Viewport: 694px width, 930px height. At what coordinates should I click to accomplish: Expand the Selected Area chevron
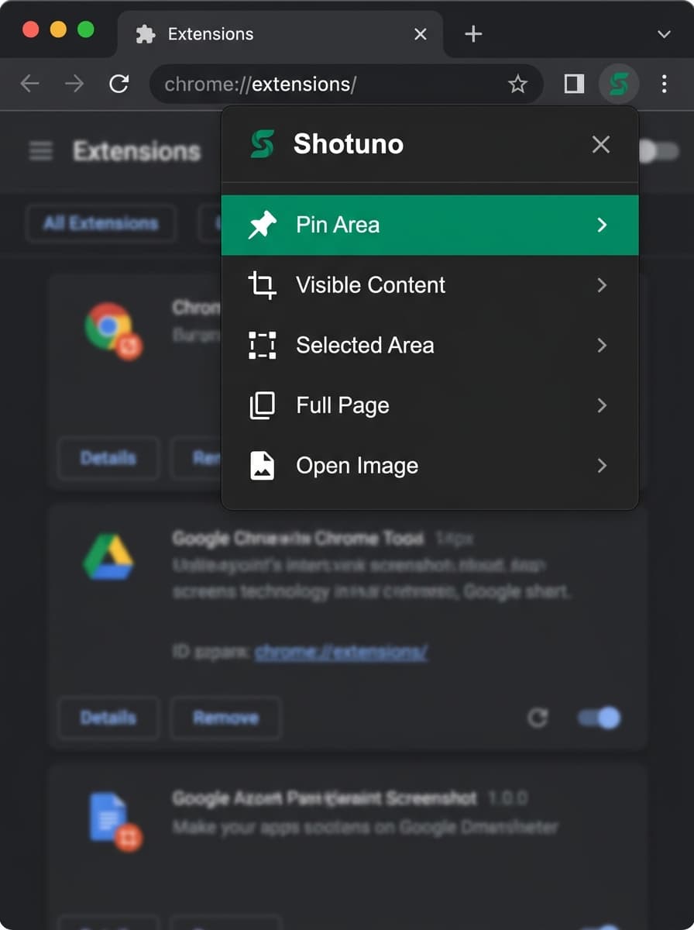click(x=602, y=345)
